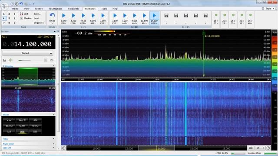Select memory group 16 to 20

tap(216, 19)
